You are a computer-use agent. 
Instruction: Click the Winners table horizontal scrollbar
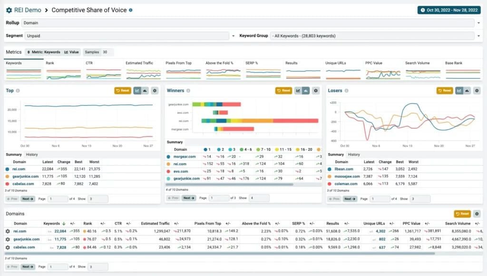(x=229, y=184)
